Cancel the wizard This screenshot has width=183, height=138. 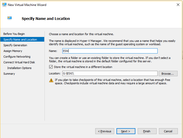pos(168,131)
